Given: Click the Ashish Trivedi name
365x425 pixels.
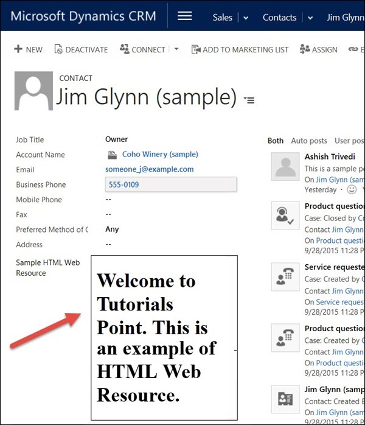Looking at the screenshot, I should click(330, 156).
